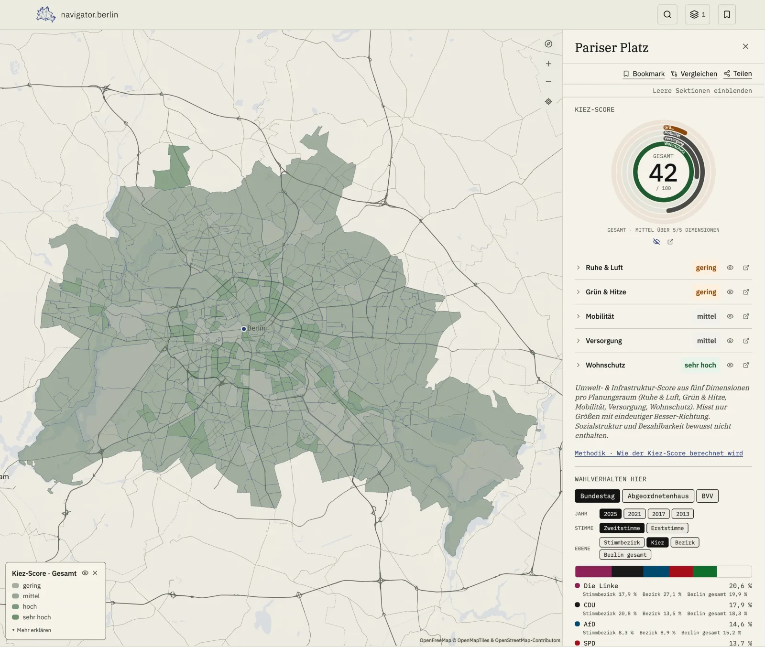Close the Kiez-Score legend box
The image size is (765, 647).
[95, 573]
